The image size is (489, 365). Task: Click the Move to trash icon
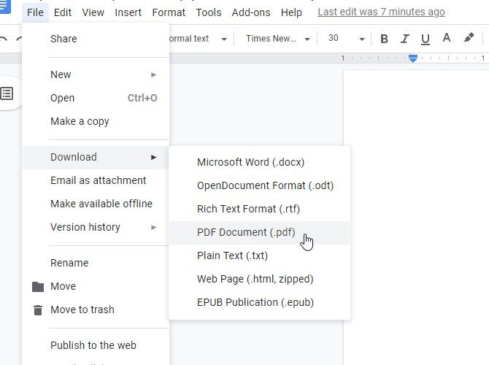(38, 310)
